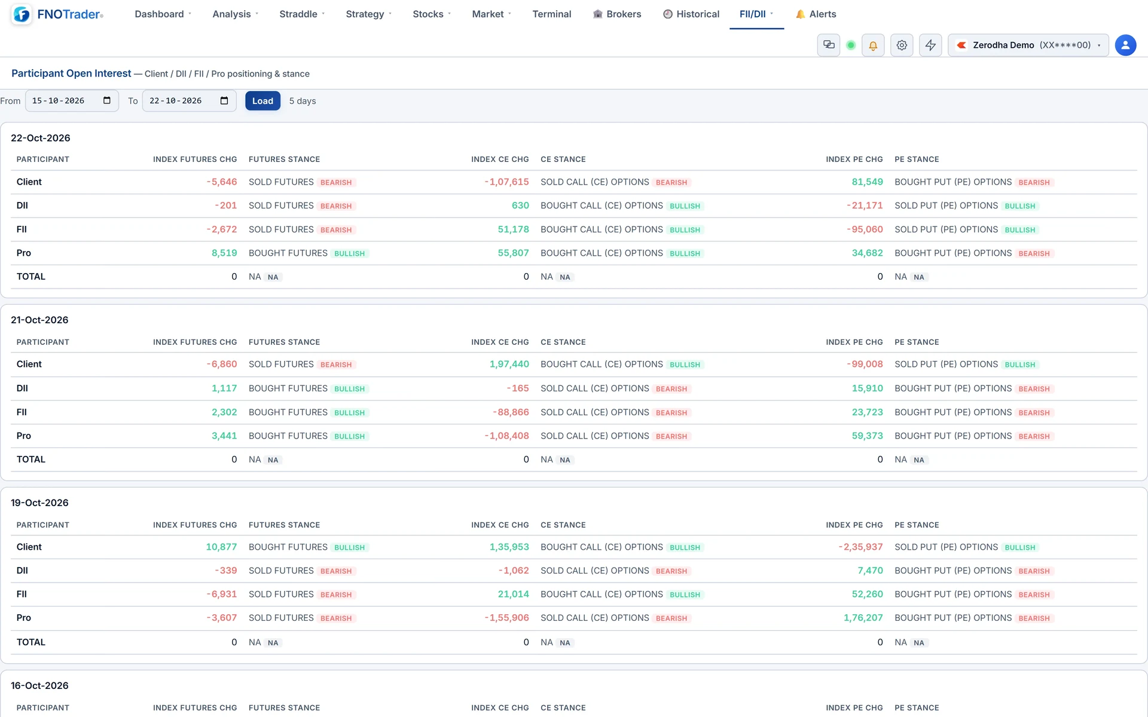Viewport: 1148px width, 717px height.
Task: Click the PE STANCE header for 21-Oct-2026
Action: click(x=917, y=342)
